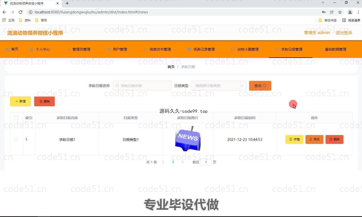Click the 求助日报名称 column header
The height and width of the screenshot is (217, 362).
[x=67, y=118]
